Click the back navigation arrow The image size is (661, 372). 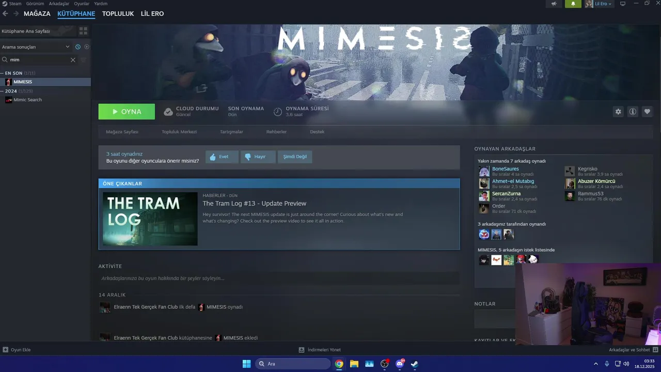(5, 13)
